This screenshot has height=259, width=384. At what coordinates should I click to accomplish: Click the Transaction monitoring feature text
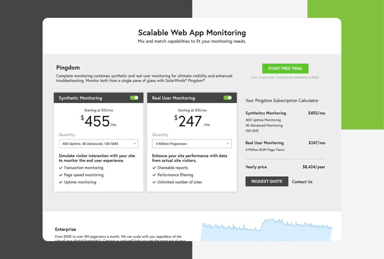tap(84, 168)
